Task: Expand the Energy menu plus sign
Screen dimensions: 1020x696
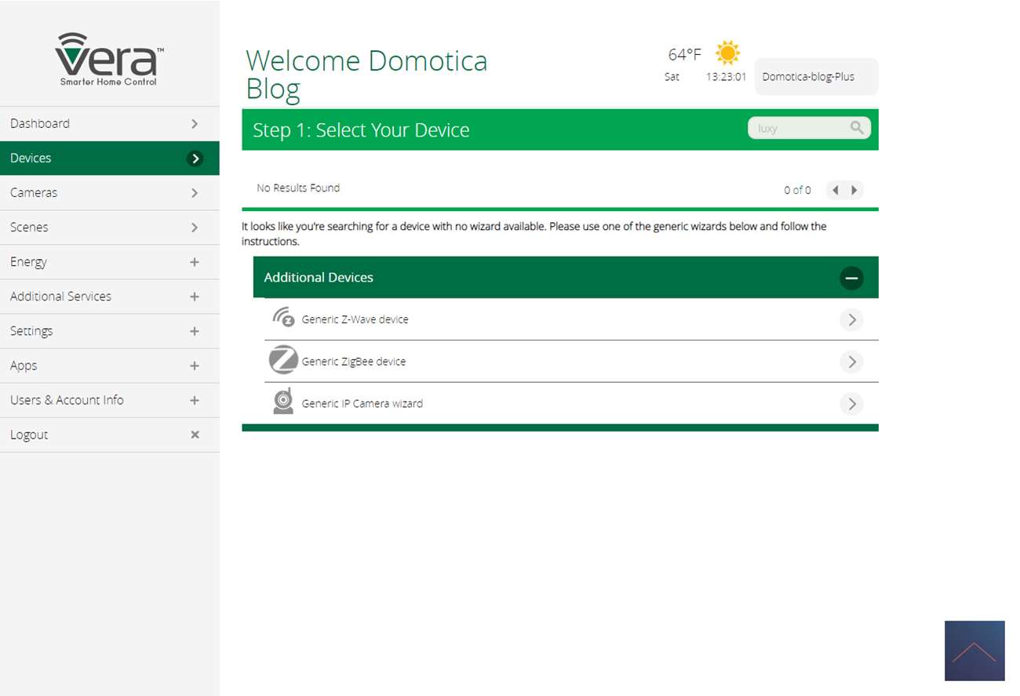Action: [x=195, y=262]
